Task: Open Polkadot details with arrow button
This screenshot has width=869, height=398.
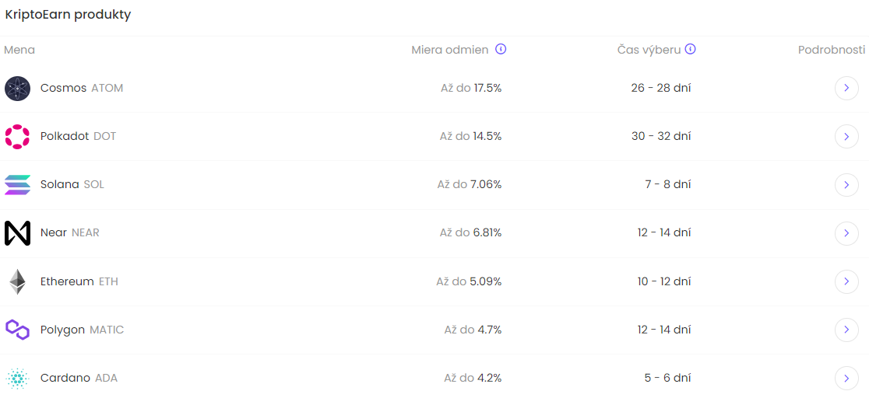Action: (846, 137)
